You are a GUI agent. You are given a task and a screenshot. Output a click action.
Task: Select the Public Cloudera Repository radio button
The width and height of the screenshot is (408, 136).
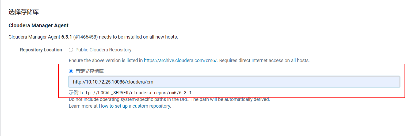coord(71,50)
